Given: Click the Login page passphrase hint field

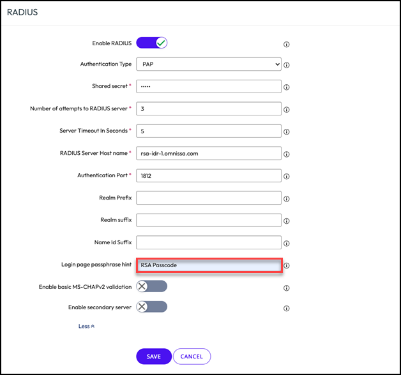Looking at the screenshot, I should 209,265.
